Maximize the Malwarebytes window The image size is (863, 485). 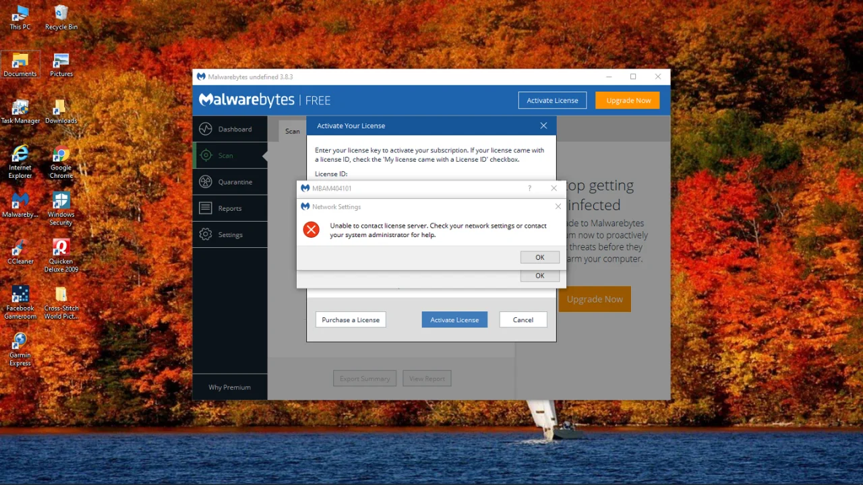tap(633, 77)
